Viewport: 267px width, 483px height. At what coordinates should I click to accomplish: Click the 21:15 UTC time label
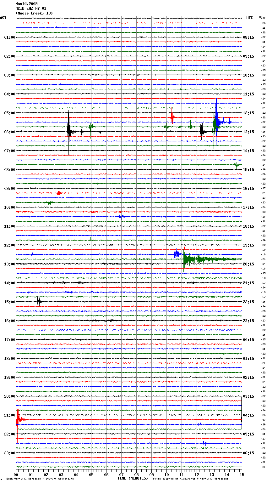pos(248,283)
